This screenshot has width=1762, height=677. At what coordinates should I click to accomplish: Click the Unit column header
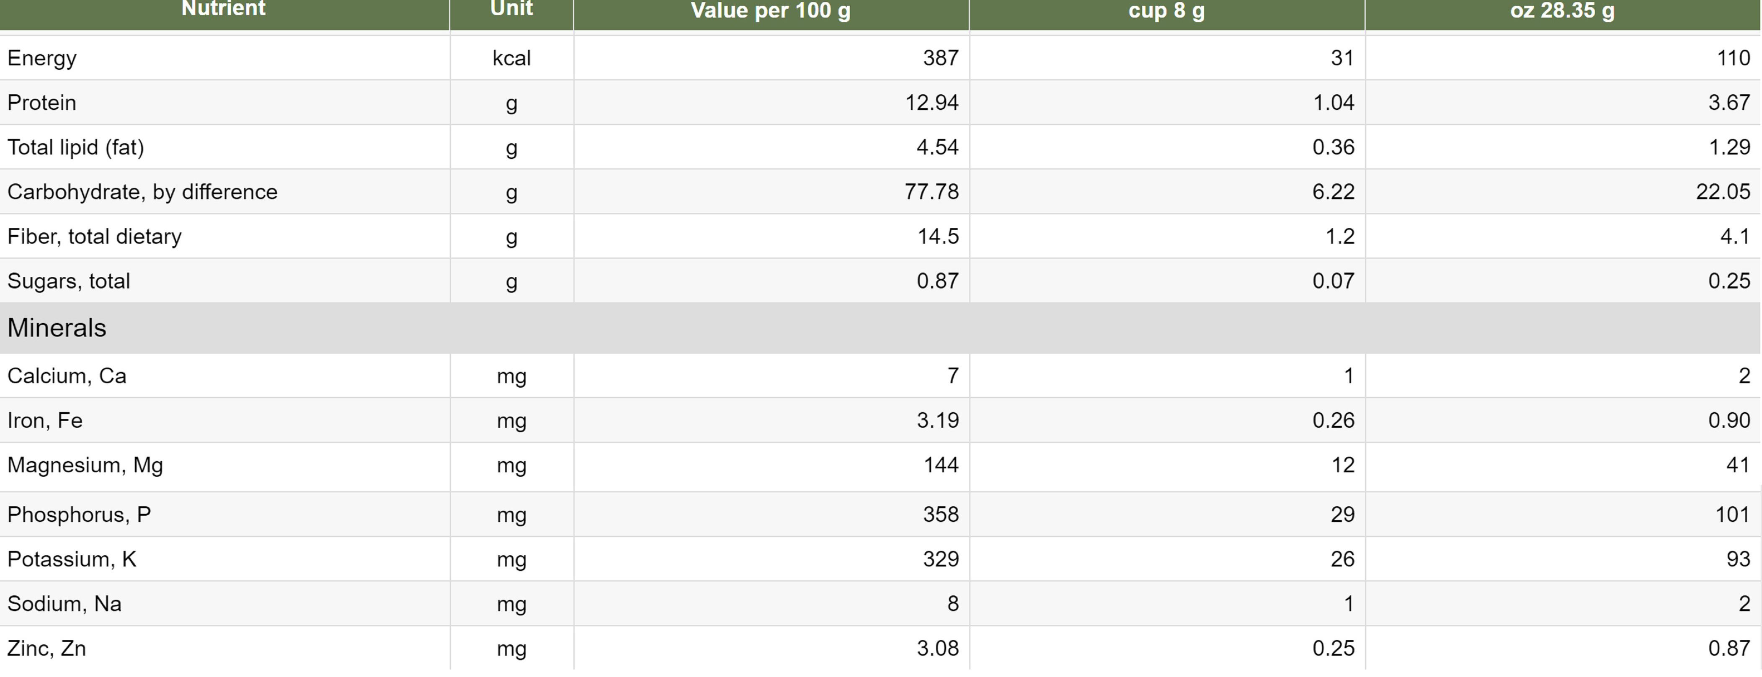(511, 10)
